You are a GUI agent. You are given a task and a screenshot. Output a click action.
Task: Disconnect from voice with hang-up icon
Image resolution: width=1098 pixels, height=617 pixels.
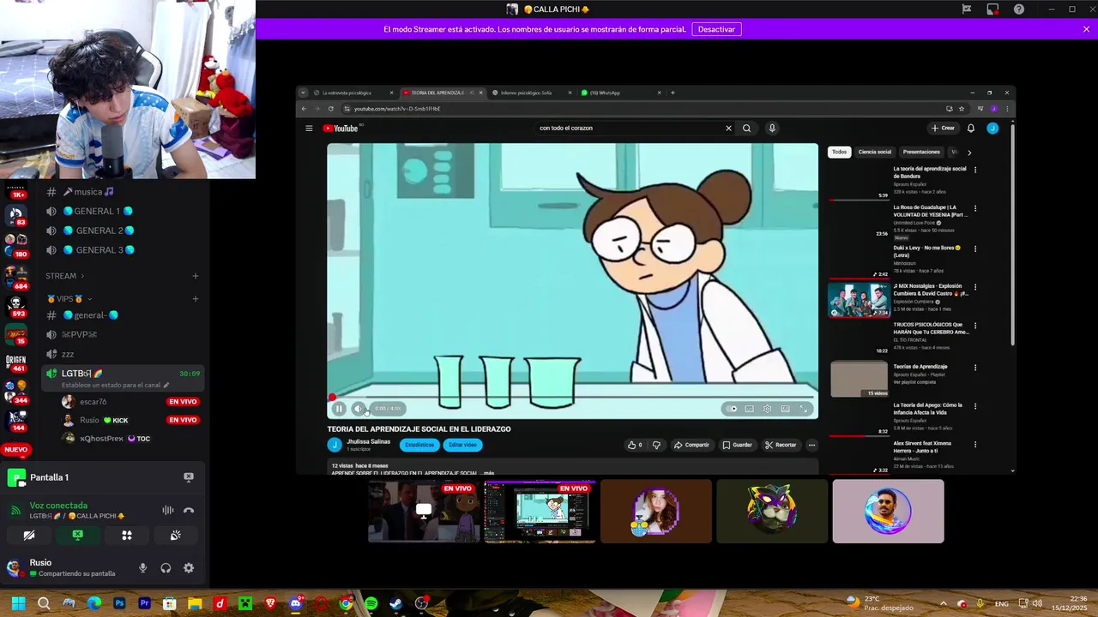click(x=189, y=511)
